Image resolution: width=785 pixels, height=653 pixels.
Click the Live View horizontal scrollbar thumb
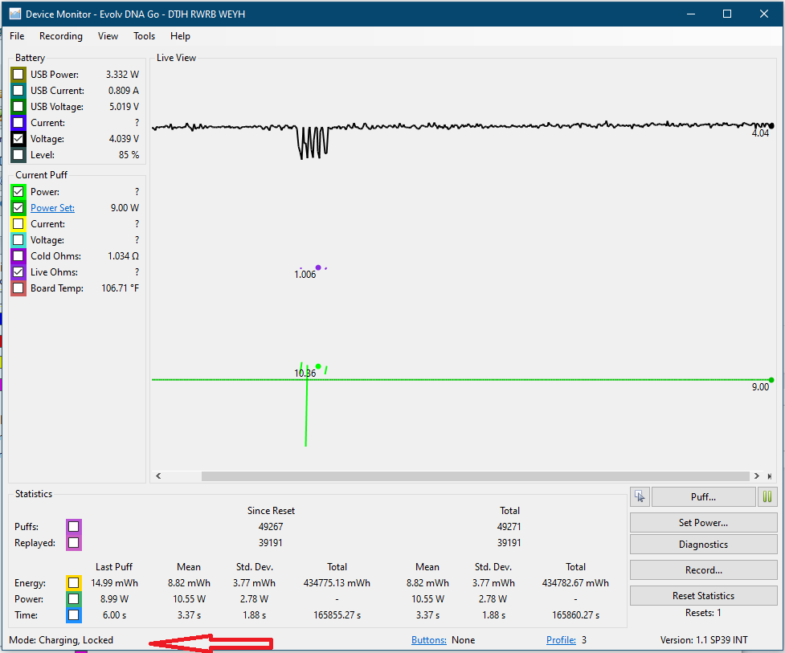tap(474, 476)
